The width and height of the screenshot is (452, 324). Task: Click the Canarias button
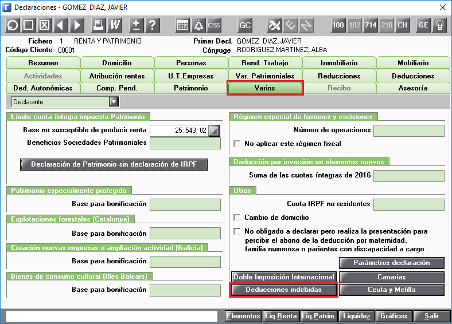[392, 277]
